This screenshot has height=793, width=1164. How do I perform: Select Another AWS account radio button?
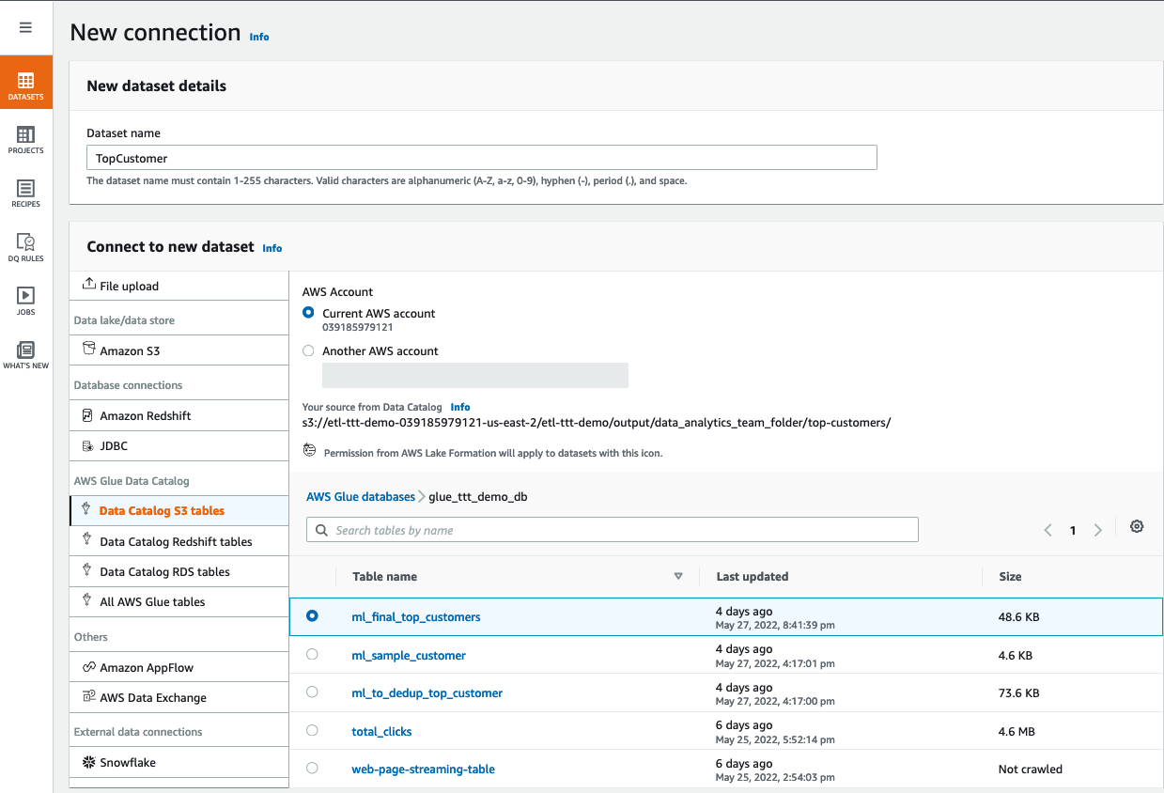click(308, 350)
